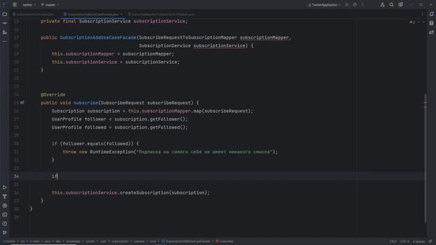436x245 pixels.
Task: Open the tool window below the Database icon
Action: coord(431,33)
